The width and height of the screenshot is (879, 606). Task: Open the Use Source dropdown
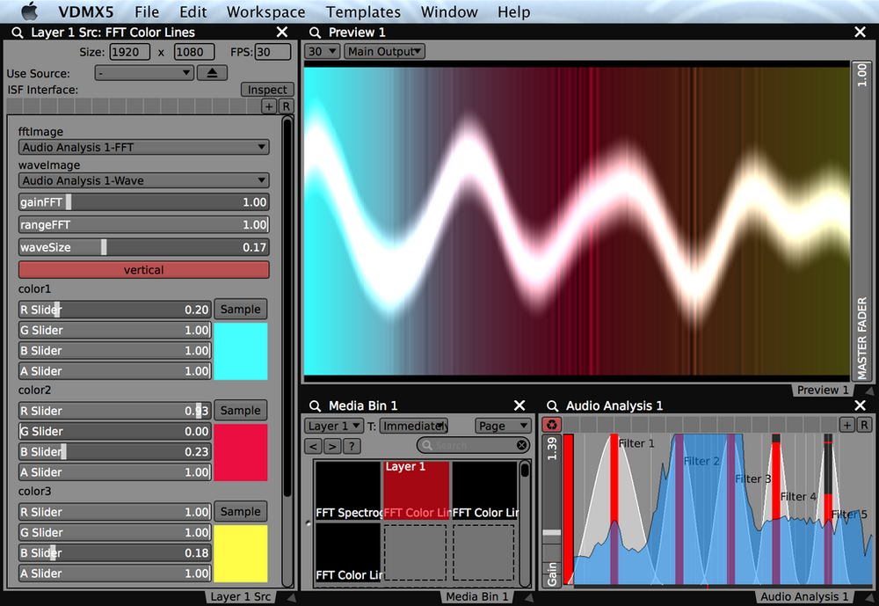coord(144,73)
